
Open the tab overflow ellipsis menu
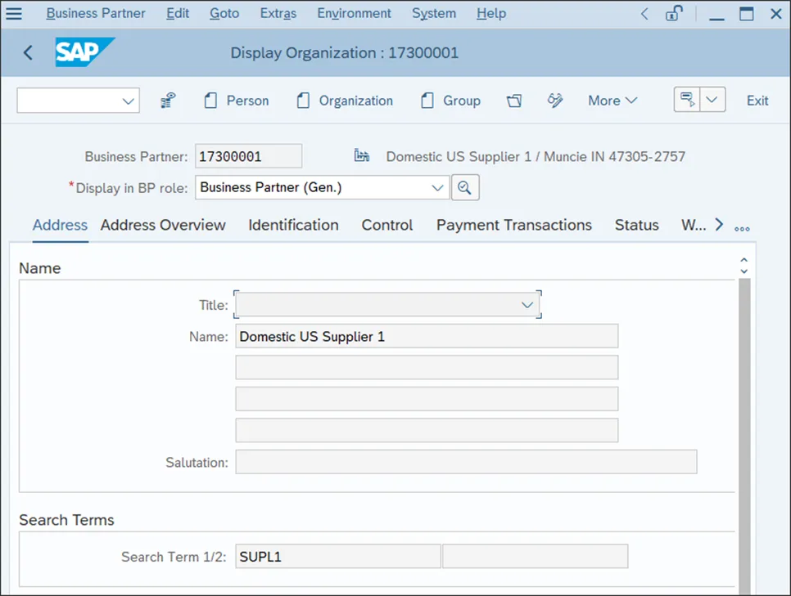[742, 229]
